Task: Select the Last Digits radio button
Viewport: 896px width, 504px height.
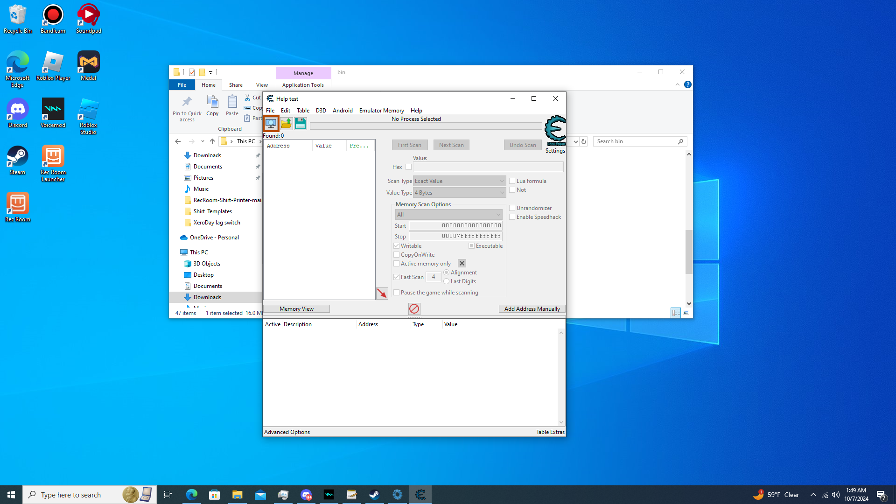Action: pos(447,281)
